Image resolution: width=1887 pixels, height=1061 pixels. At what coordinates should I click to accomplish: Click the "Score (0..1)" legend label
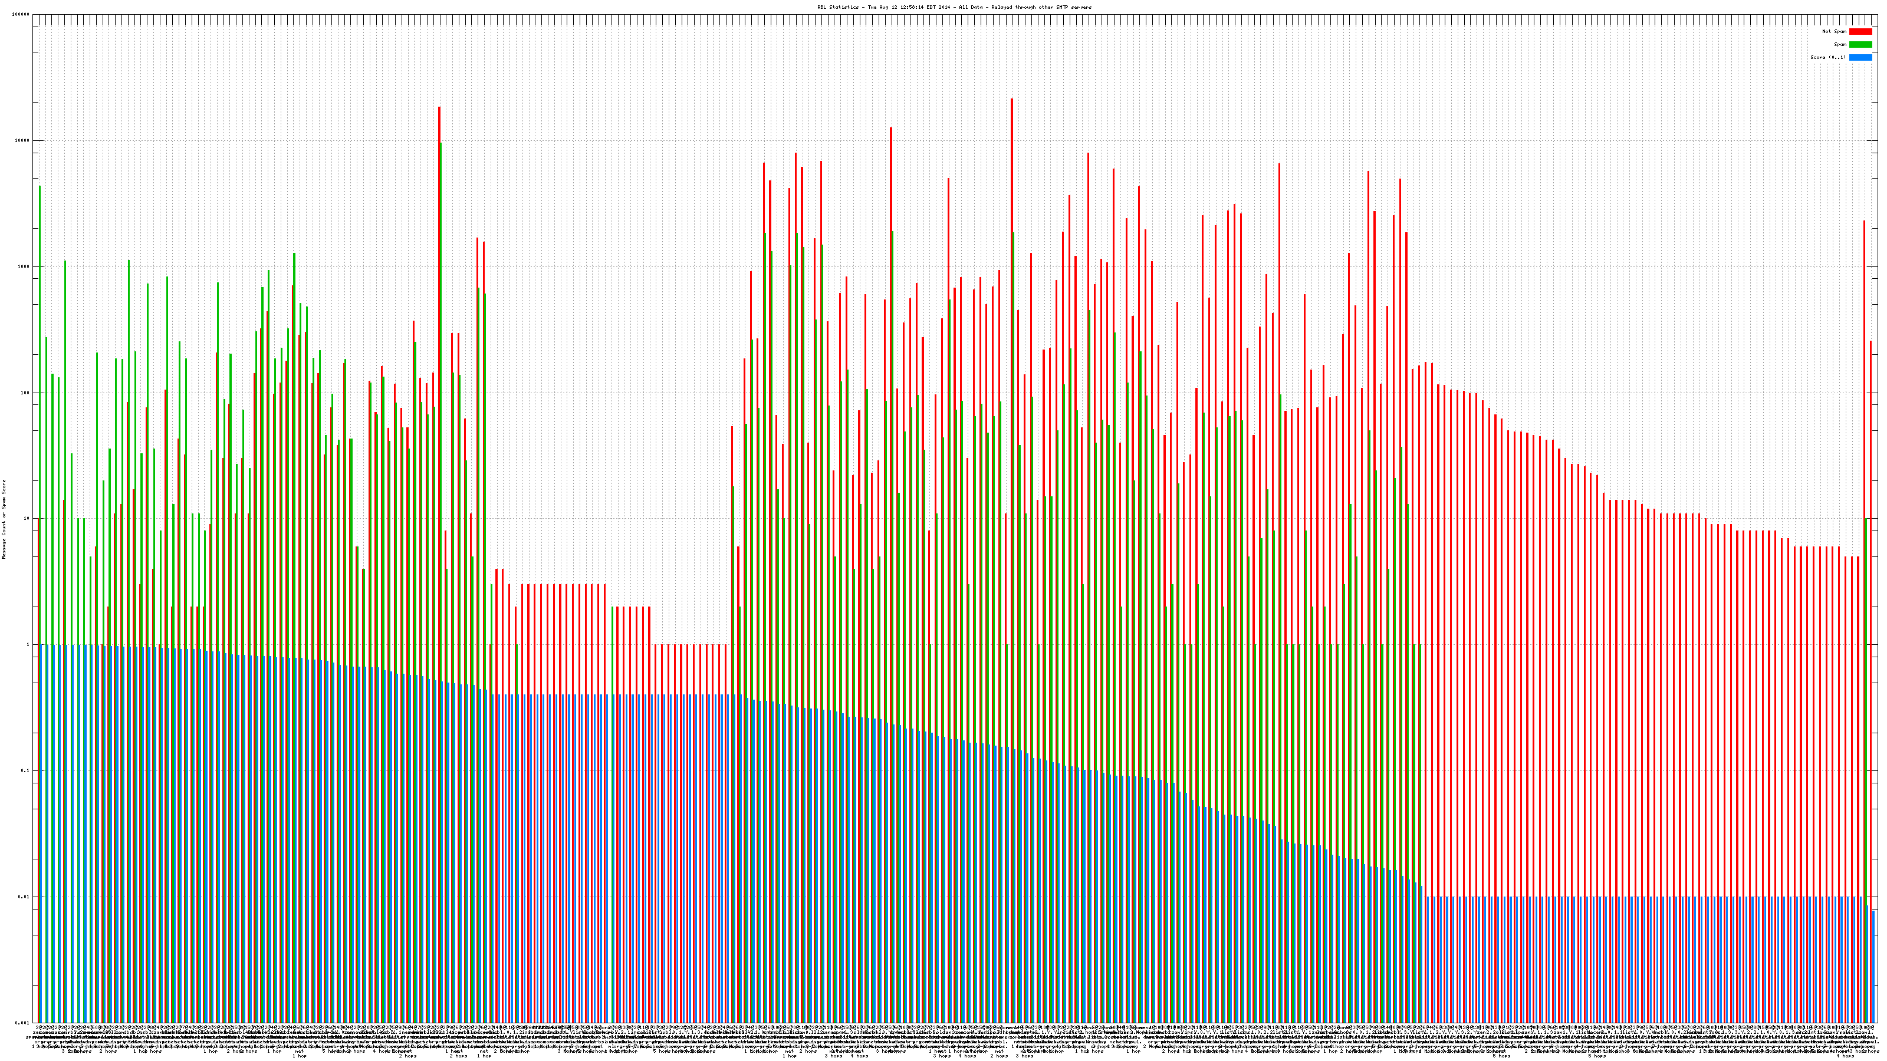(x=1829, y=57)
